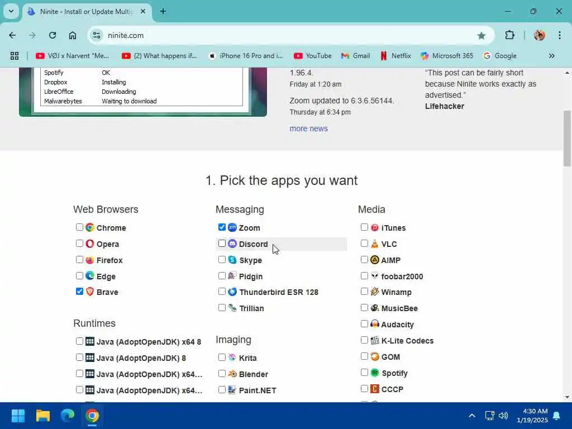Click the Discord logo icon
The image size is (572, 429).
pos(232,244)
